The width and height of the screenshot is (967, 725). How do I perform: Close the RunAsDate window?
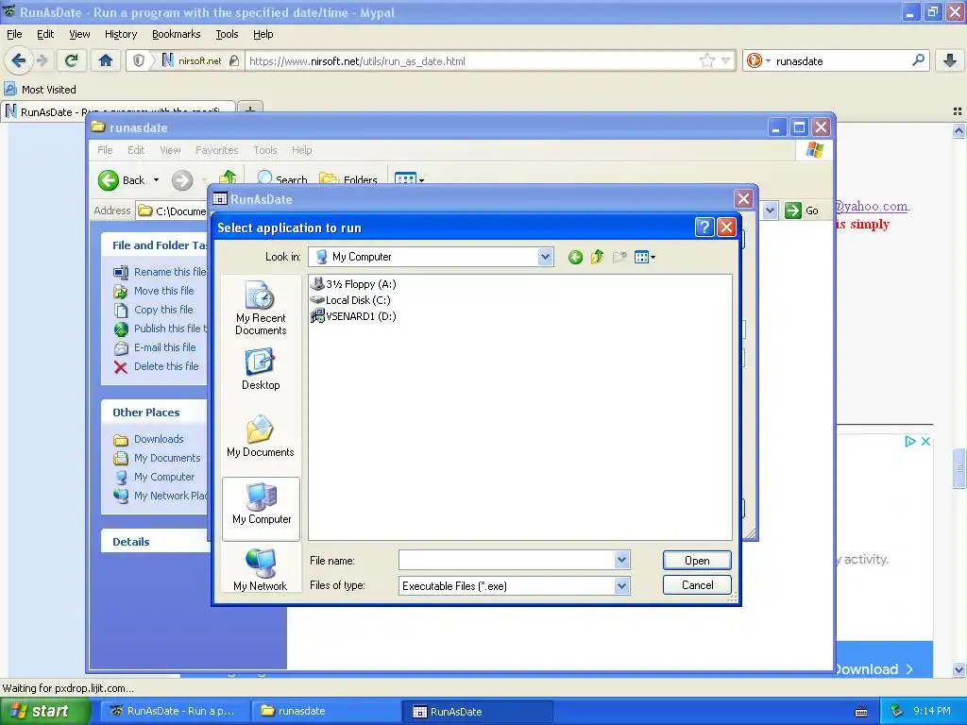744,199
